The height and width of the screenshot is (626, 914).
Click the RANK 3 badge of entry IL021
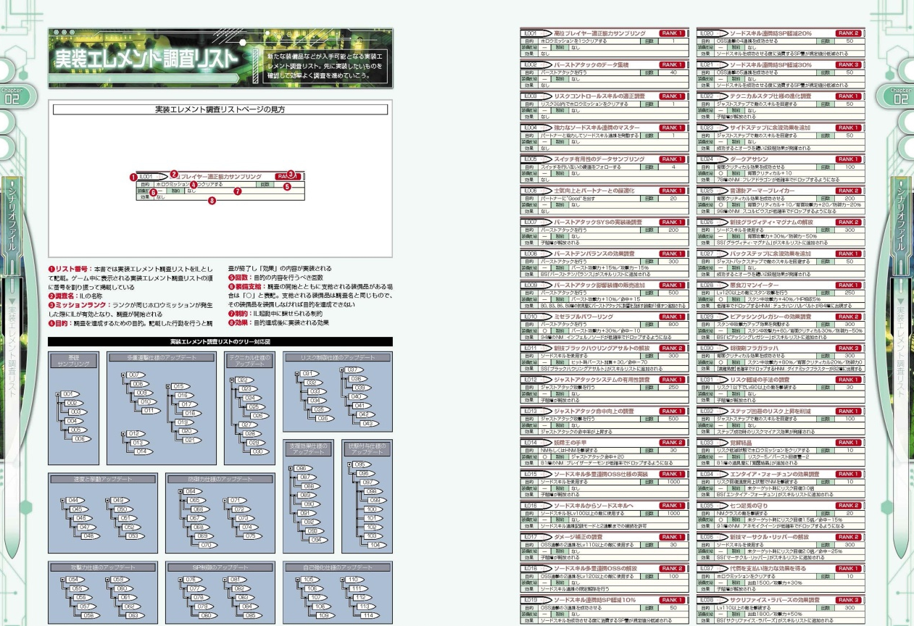coord(849,64)
